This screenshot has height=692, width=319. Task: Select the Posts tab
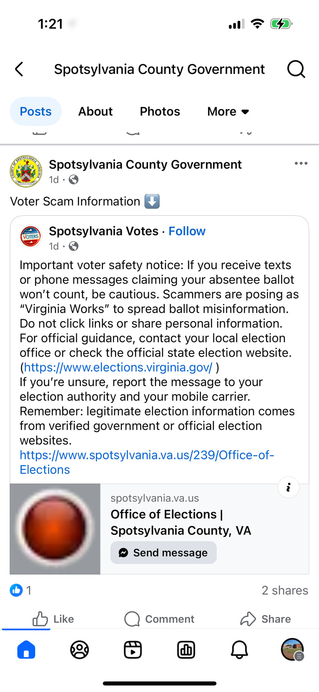tap(36, 111)
